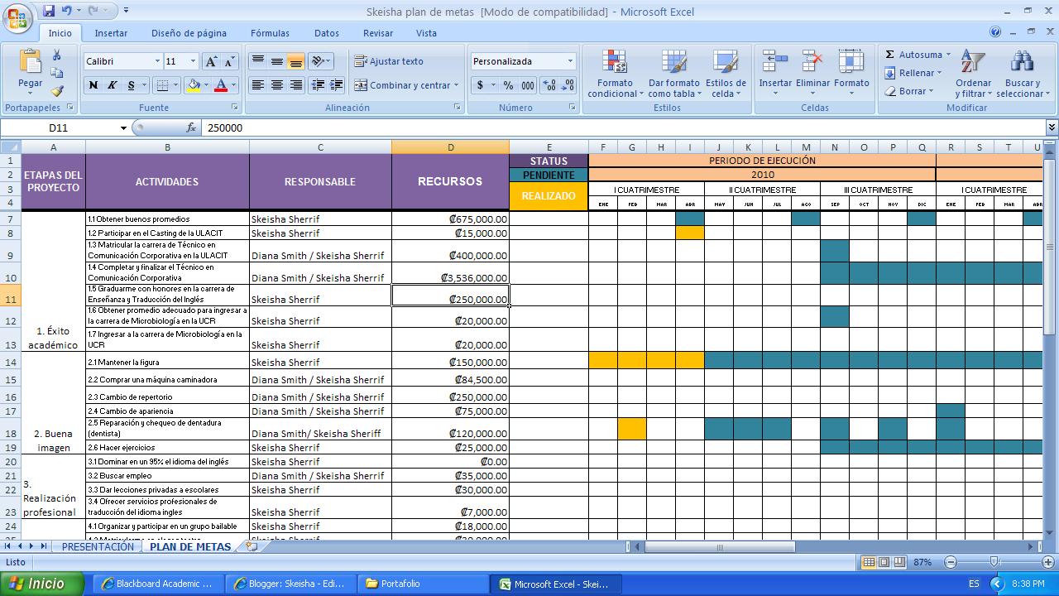Open the Formato condicional gallery

coord(615,74)
